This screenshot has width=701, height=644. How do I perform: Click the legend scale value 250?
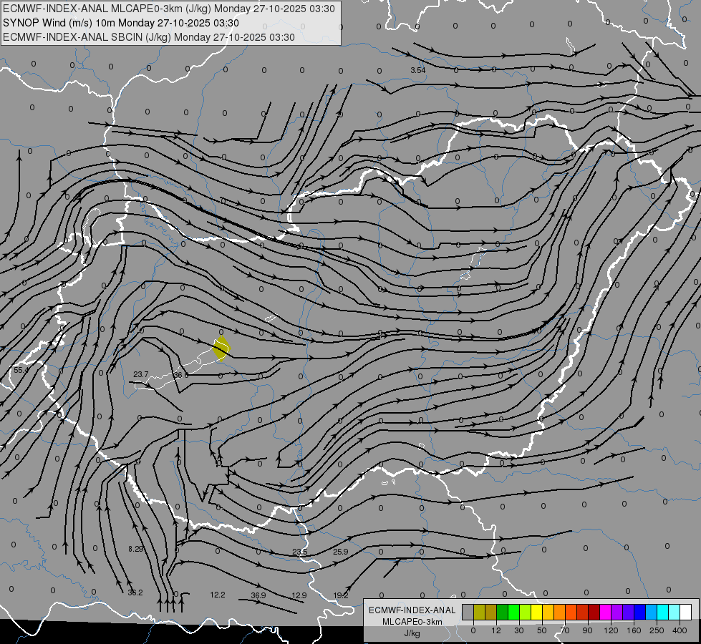click(657, 630)
